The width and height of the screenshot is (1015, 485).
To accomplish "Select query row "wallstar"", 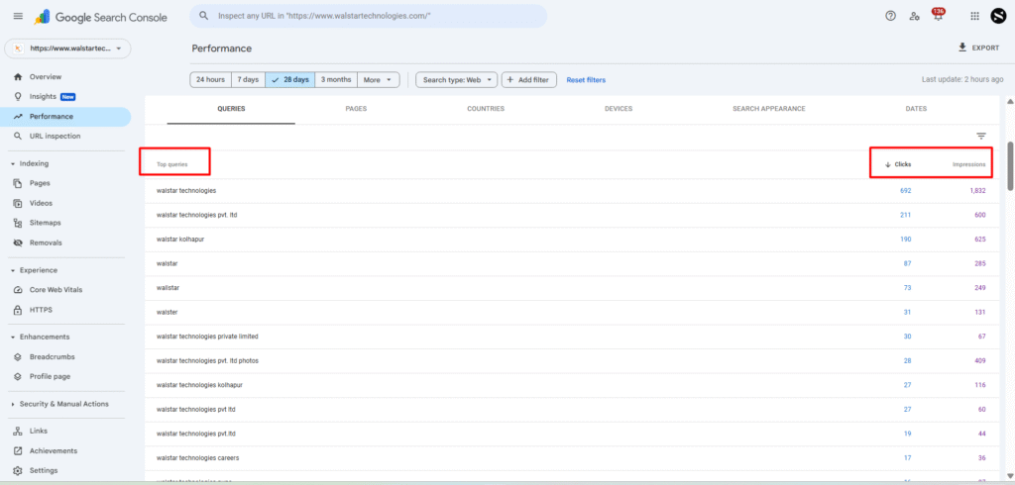I will 572,288.
